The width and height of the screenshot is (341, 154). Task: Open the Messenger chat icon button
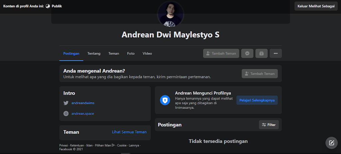click(247, 53)
